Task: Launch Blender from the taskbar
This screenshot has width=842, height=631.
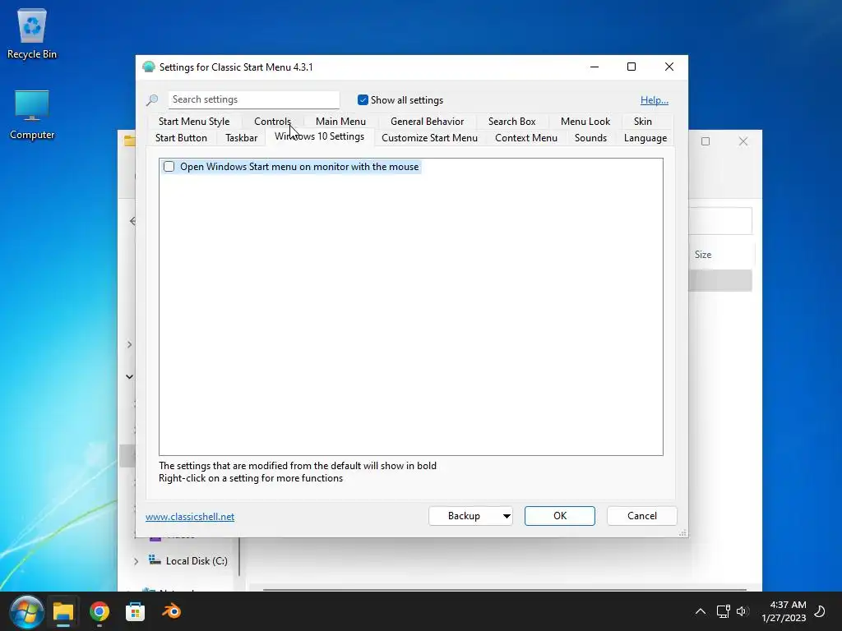Action: pyautogui.click(x=172, y=611)
